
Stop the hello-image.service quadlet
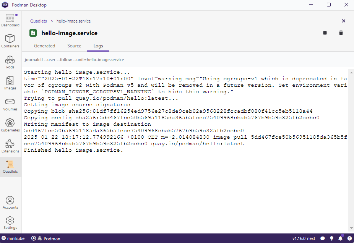[325, 33]
